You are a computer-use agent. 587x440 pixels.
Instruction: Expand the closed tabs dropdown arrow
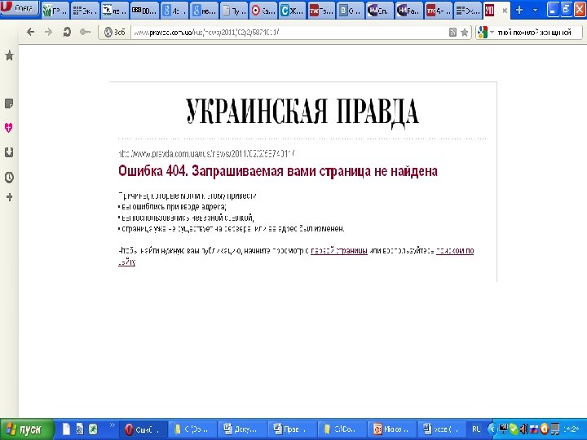535,10
